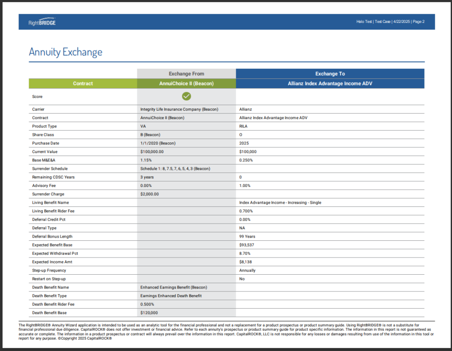
Task: Click the 'VA' product type value
Action: [x=143, y=126]
